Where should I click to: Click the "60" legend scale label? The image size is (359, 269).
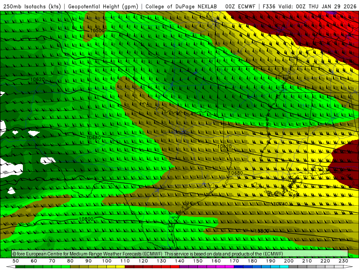point(34,261)
